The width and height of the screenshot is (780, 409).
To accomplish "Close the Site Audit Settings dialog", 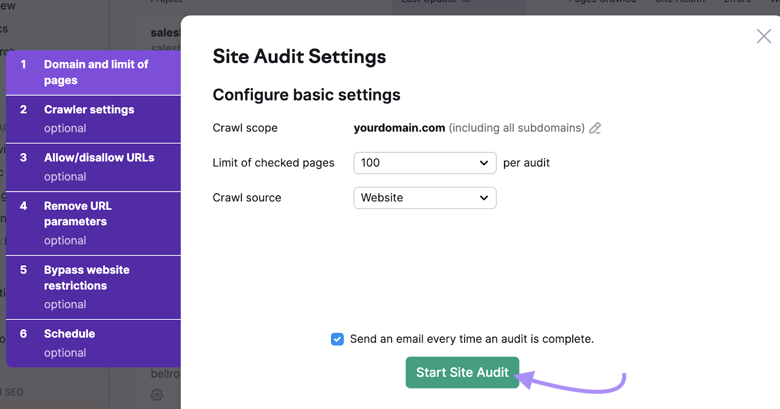I will click(x=763, y=36).
